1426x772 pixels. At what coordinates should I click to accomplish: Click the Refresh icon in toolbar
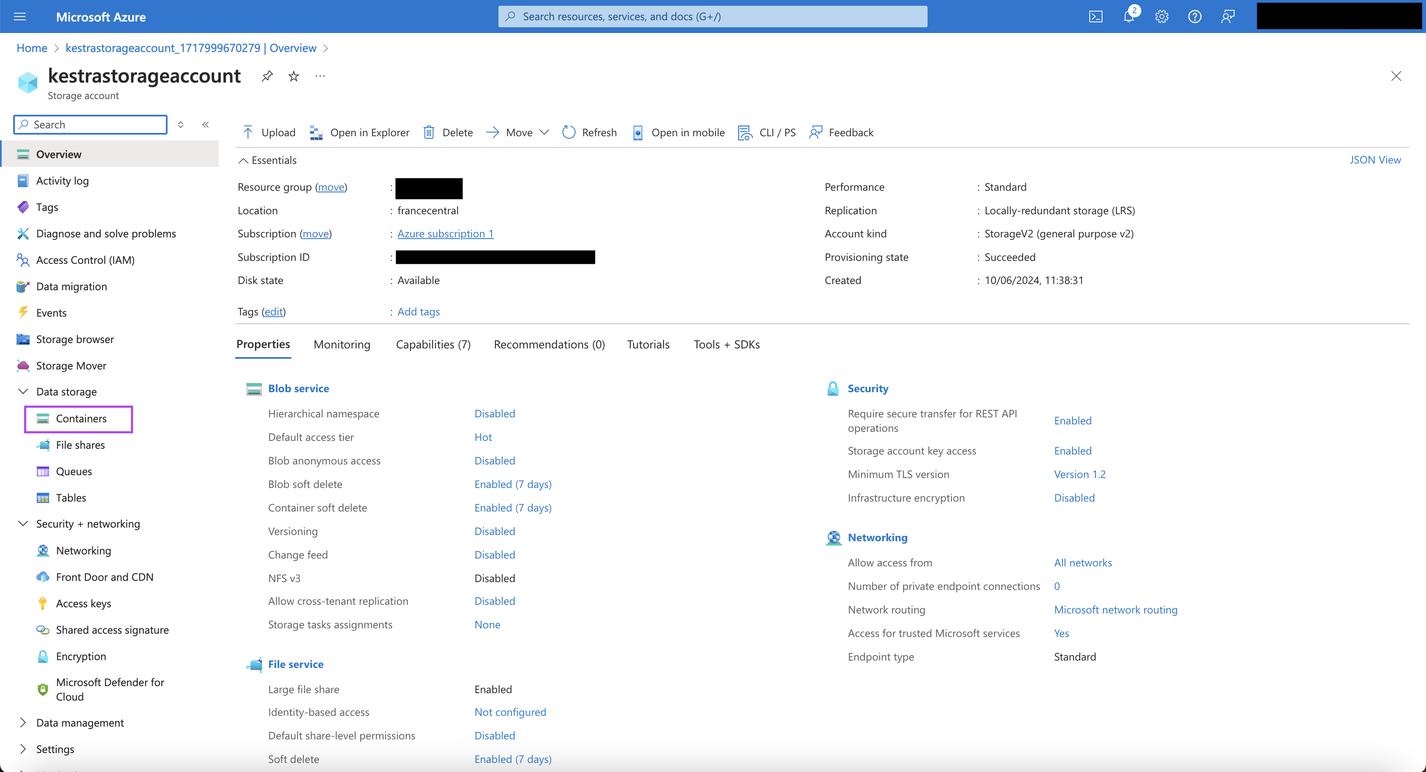point(568,132)
